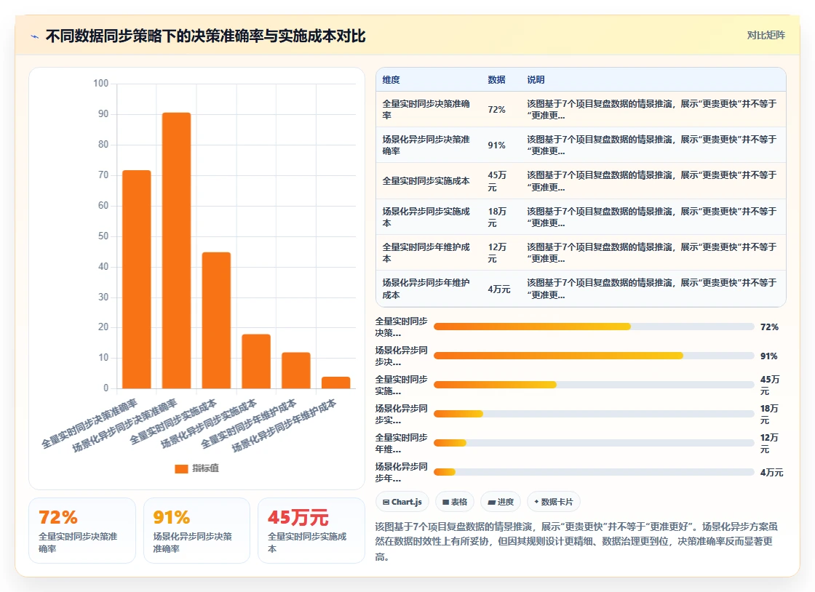Click the 全量实时同步年维护成本 bar in the chart
Screen dimensions: 815x592
coord(296,370)
